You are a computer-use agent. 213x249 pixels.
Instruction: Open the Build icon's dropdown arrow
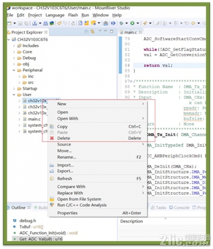[x=40, y=24]
